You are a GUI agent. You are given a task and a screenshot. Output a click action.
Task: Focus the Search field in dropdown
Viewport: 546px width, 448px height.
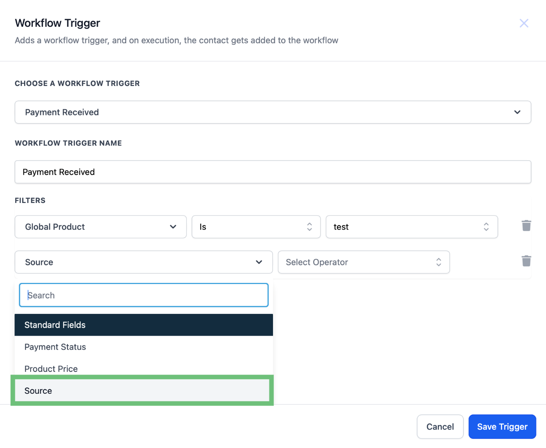click(144, 295)
